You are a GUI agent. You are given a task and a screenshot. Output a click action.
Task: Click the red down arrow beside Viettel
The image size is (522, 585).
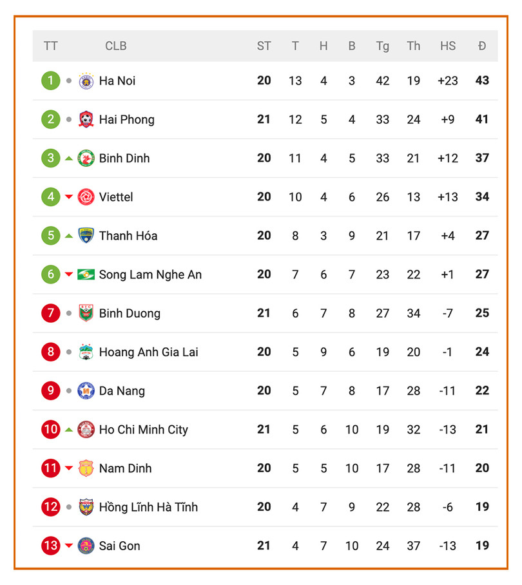pos(69,197)
